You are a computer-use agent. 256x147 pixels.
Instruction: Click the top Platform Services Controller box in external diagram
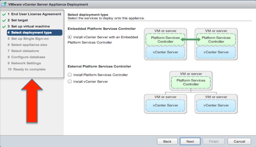(x=191, y=82)
